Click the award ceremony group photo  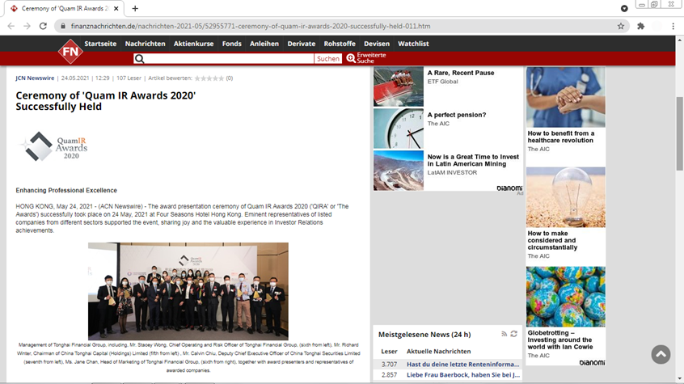tap(188, 291)
